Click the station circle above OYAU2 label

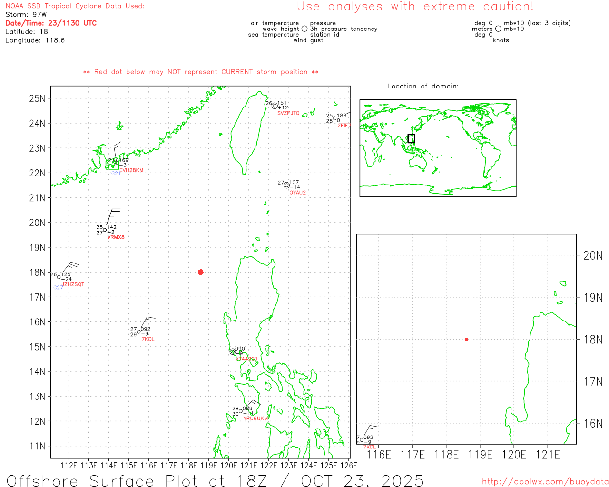pos(286,185)
